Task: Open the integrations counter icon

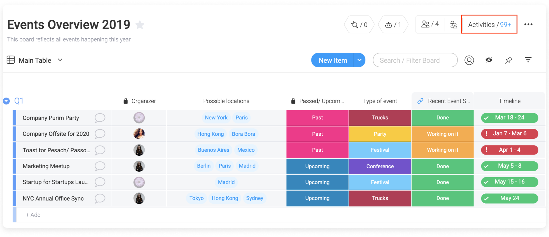Action: tap(359, 25)
